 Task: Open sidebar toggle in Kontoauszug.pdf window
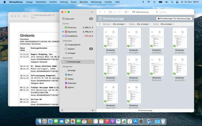point(26,16)
